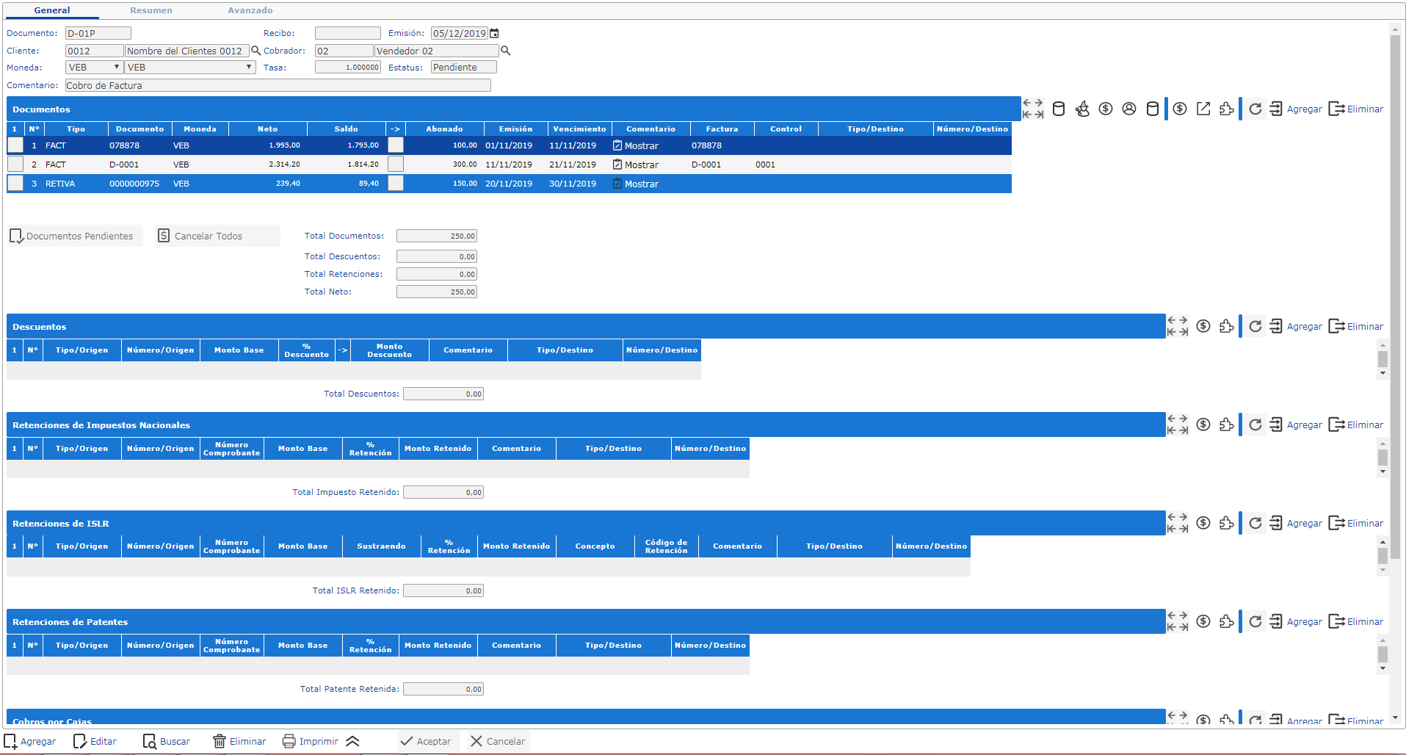1406x755 pixels.
Task: Click the dollar icon in Retenciones de Impuestos Nacionales toolbar
Action: (1203, 425)
